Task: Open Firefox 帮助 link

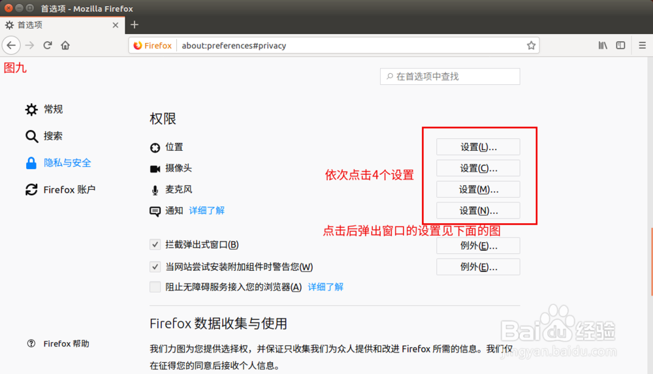Action: pos(58,343)
